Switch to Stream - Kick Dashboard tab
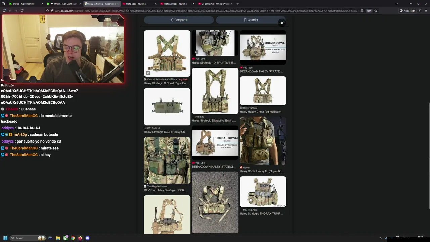Image resolution: width=430 pixels, height=242 pixels. pyautogui.click(x=63, y=4)
